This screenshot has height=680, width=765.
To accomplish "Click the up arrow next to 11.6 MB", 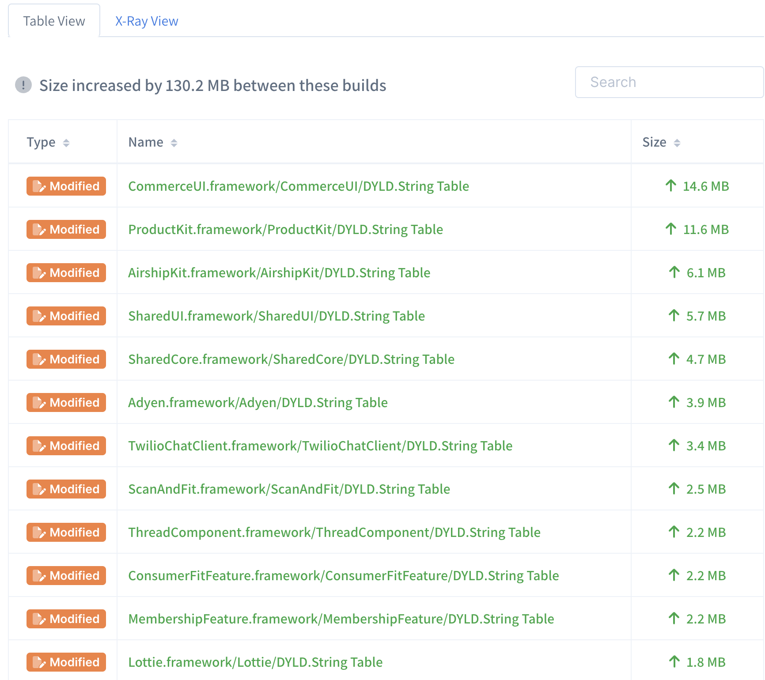I will (670, 229).
